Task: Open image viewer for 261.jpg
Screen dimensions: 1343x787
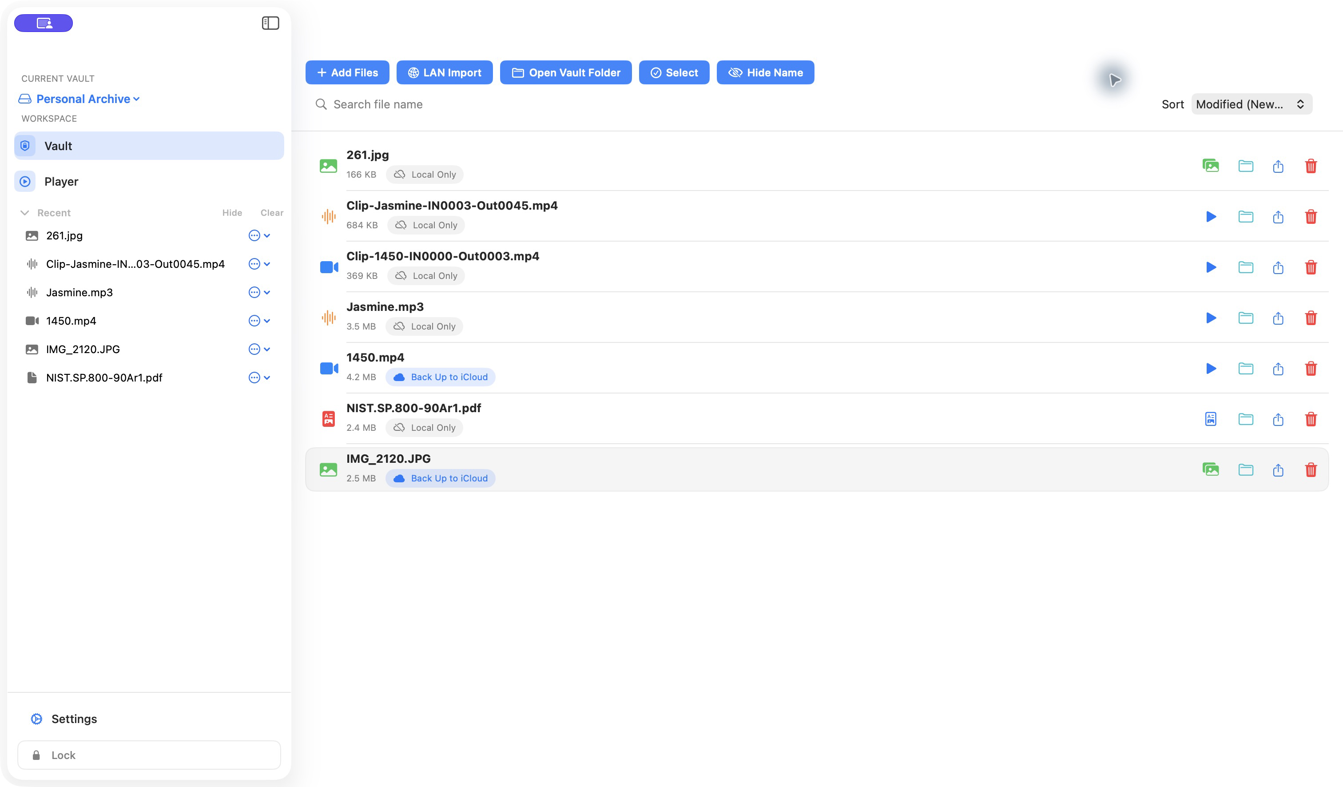Action: 1210,166
